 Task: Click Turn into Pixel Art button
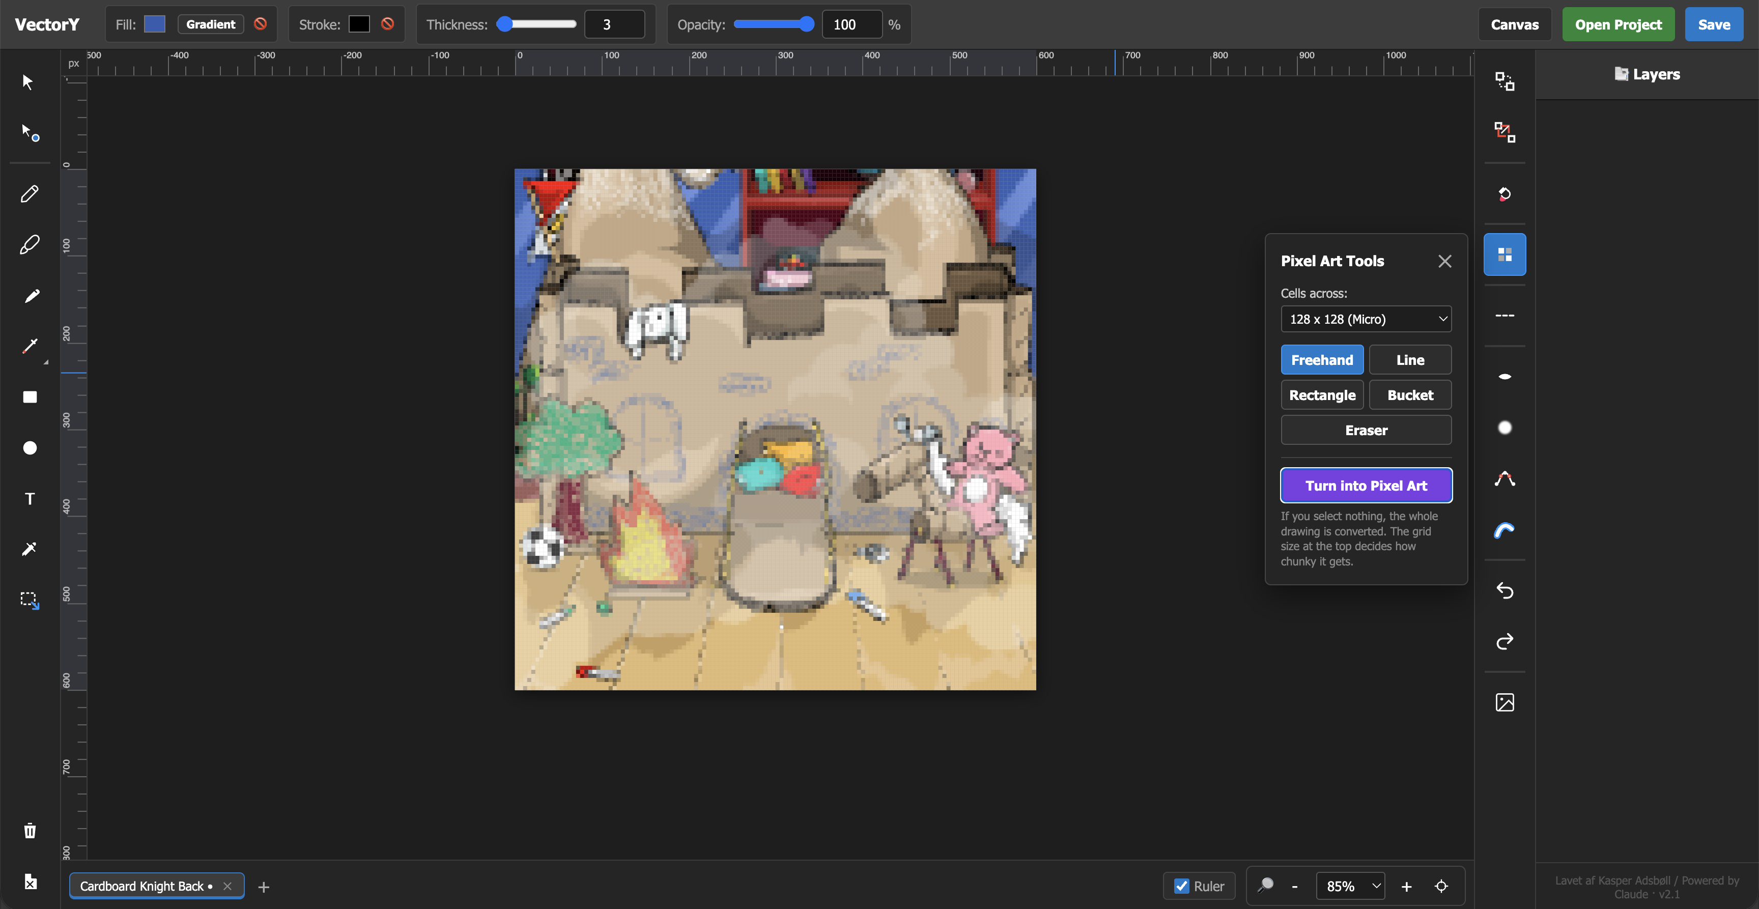(1366, 486)
